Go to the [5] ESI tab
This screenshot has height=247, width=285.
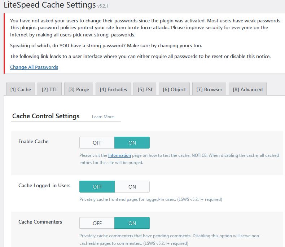[x=145, y=89]
